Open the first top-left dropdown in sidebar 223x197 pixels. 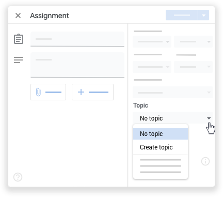coord(152,42)
